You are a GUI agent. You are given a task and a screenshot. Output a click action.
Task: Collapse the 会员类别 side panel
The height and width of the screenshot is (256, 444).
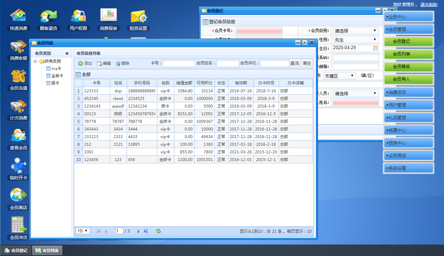click(67, 53)
